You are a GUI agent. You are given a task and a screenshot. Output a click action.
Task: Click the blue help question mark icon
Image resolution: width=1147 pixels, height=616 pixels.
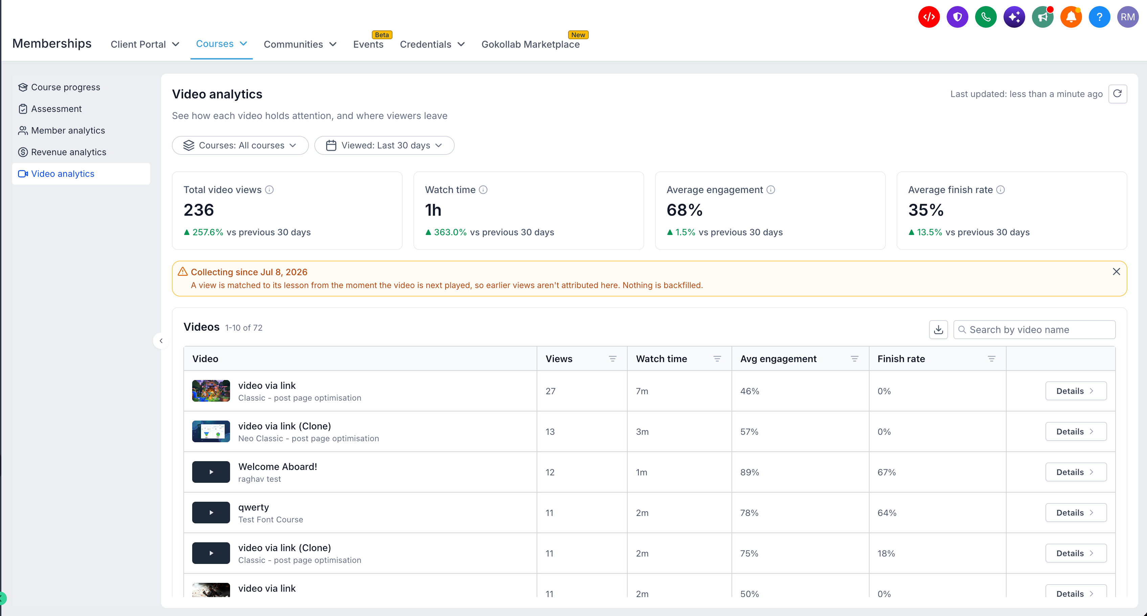tap(1099, 17)
